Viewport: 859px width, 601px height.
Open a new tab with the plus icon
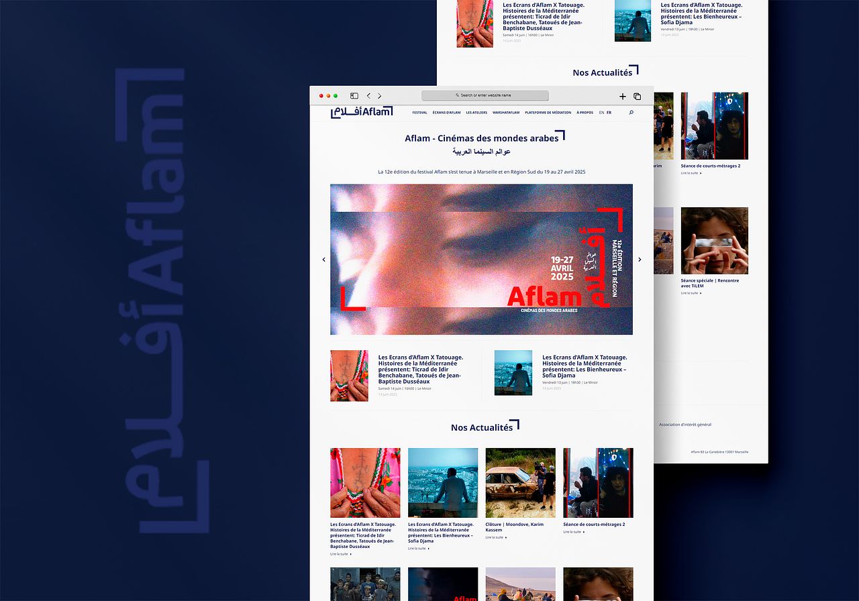tap(622, 97)
